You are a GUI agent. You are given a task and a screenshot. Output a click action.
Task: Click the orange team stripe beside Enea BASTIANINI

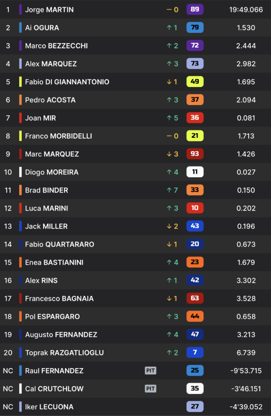[x=20, y=262]
